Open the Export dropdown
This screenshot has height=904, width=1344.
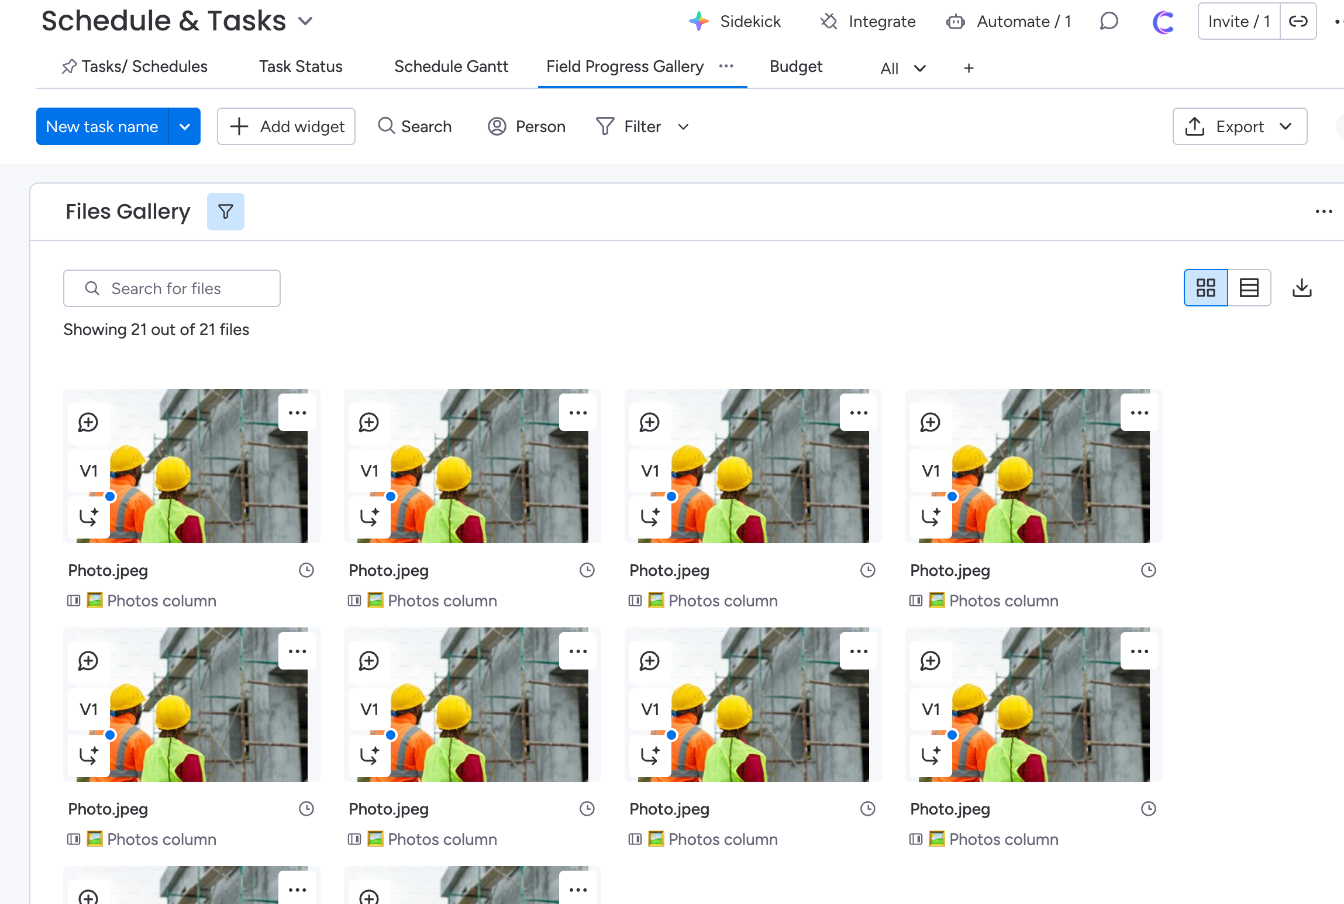1239,126
